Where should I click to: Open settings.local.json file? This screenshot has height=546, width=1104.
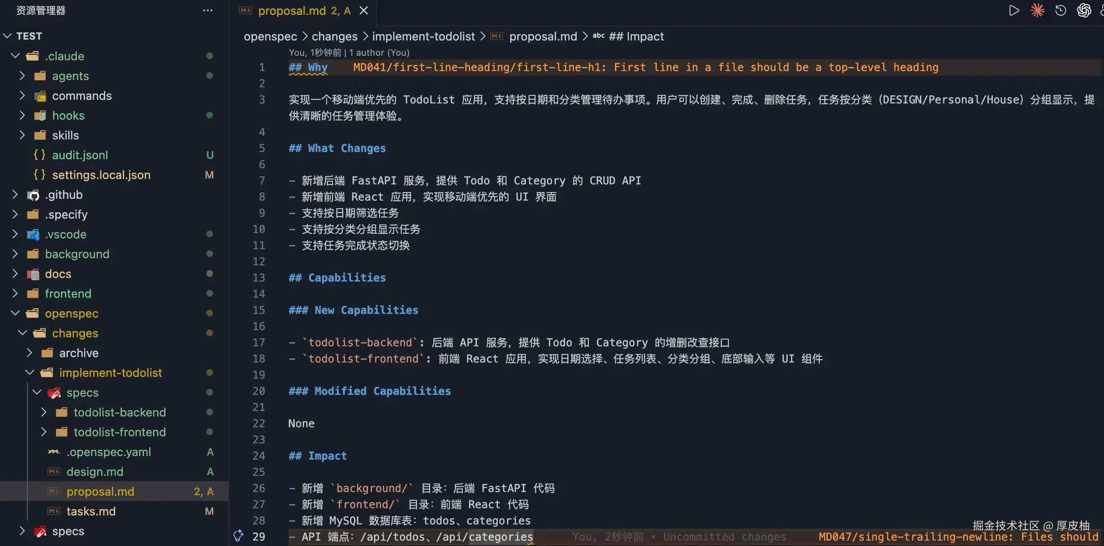(101, 175)
